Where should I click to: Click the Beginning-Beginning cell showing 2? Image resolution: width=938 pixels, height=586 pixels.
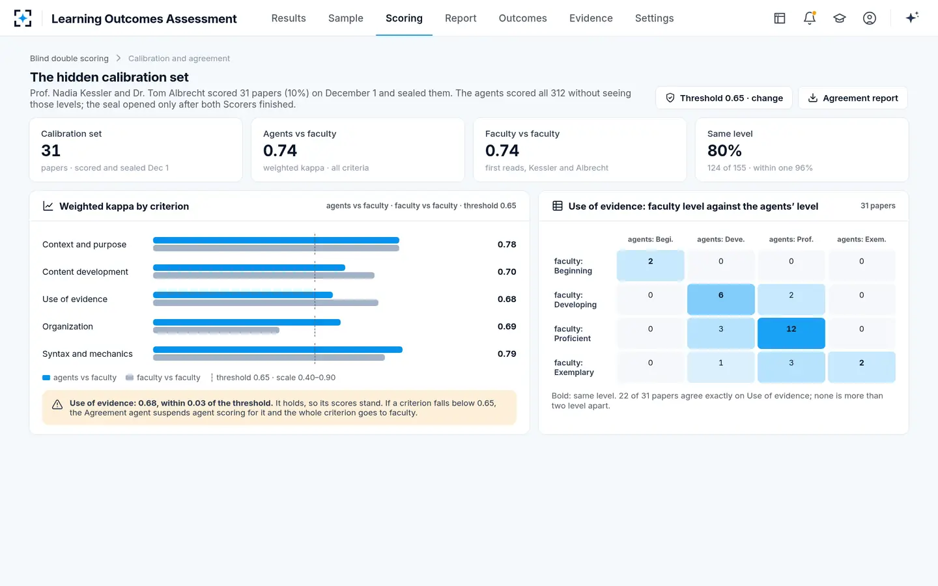pyautogui.click(x=651, y=266)
